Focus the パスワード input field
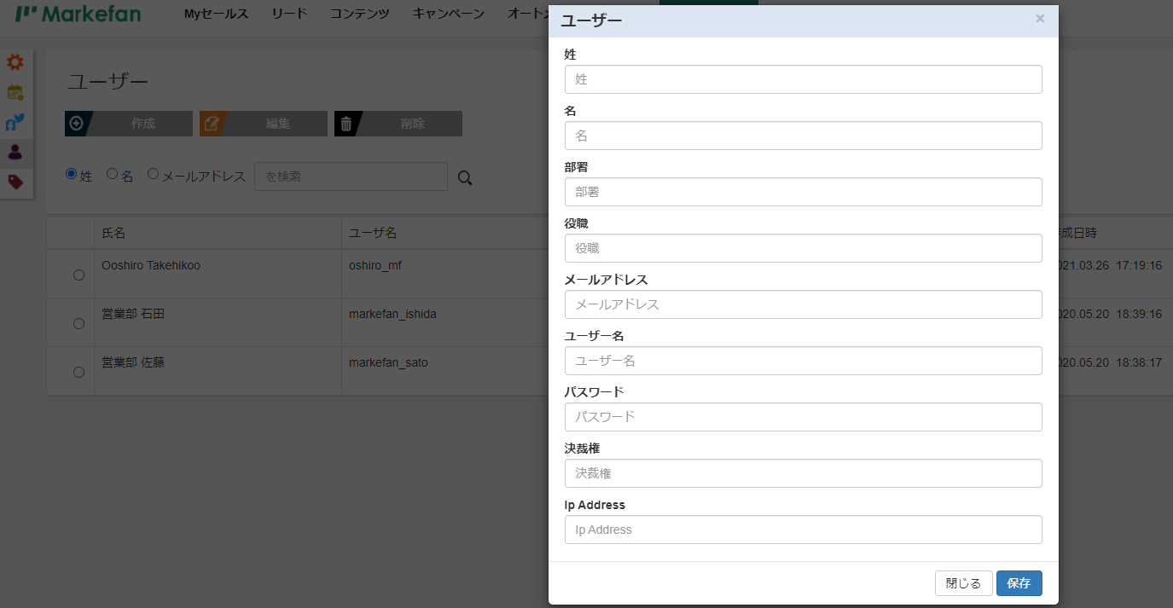The width and height of the screenshot is (1173, 608). [804, 417]
